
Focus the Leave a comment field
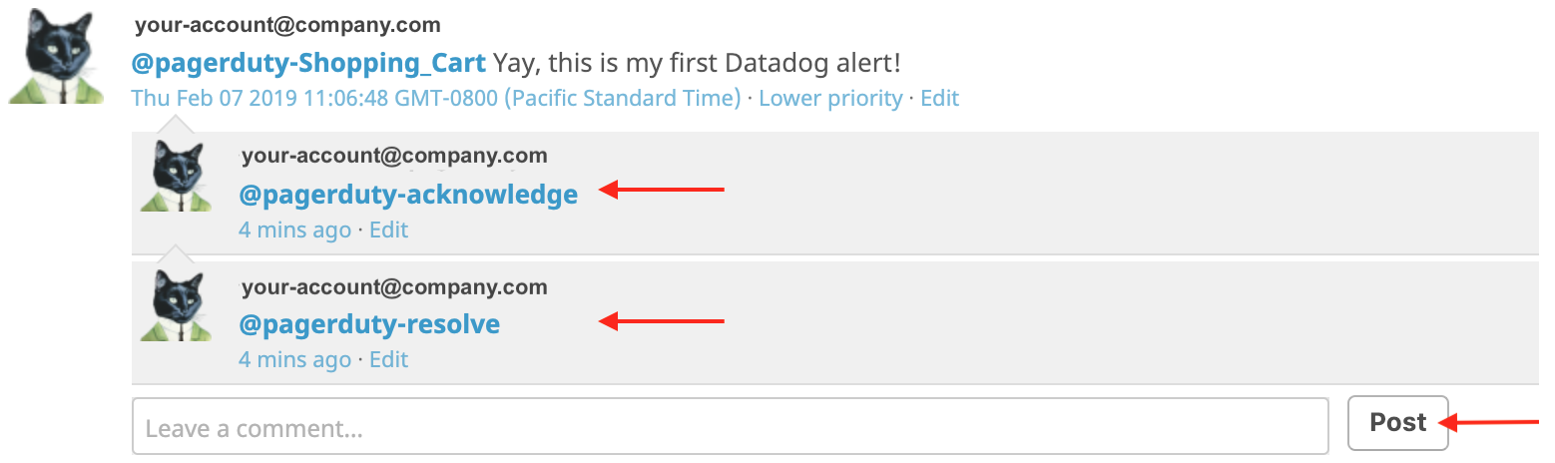(x=729, y=427)
